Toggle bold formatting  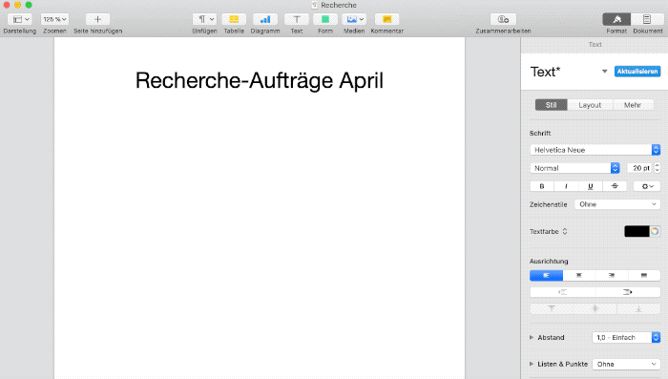[542, 186]
